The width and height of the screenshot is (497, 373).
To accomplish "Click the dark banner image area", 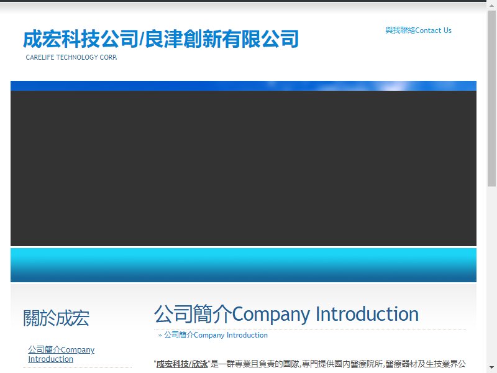I will click(244, 168).
